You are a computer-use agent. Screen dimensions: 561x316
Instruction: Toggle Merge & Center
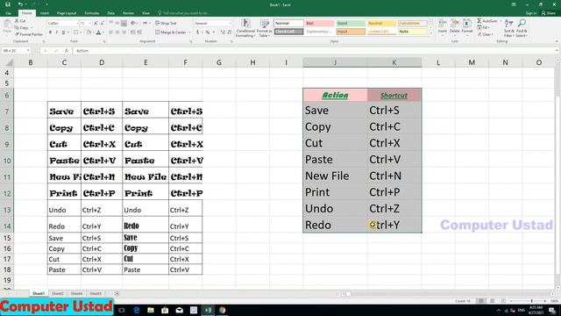(x=172, y=32)
